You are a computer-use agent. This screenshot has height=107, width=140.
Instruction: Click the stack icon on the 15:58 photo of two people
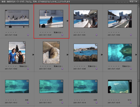point(24,43)
